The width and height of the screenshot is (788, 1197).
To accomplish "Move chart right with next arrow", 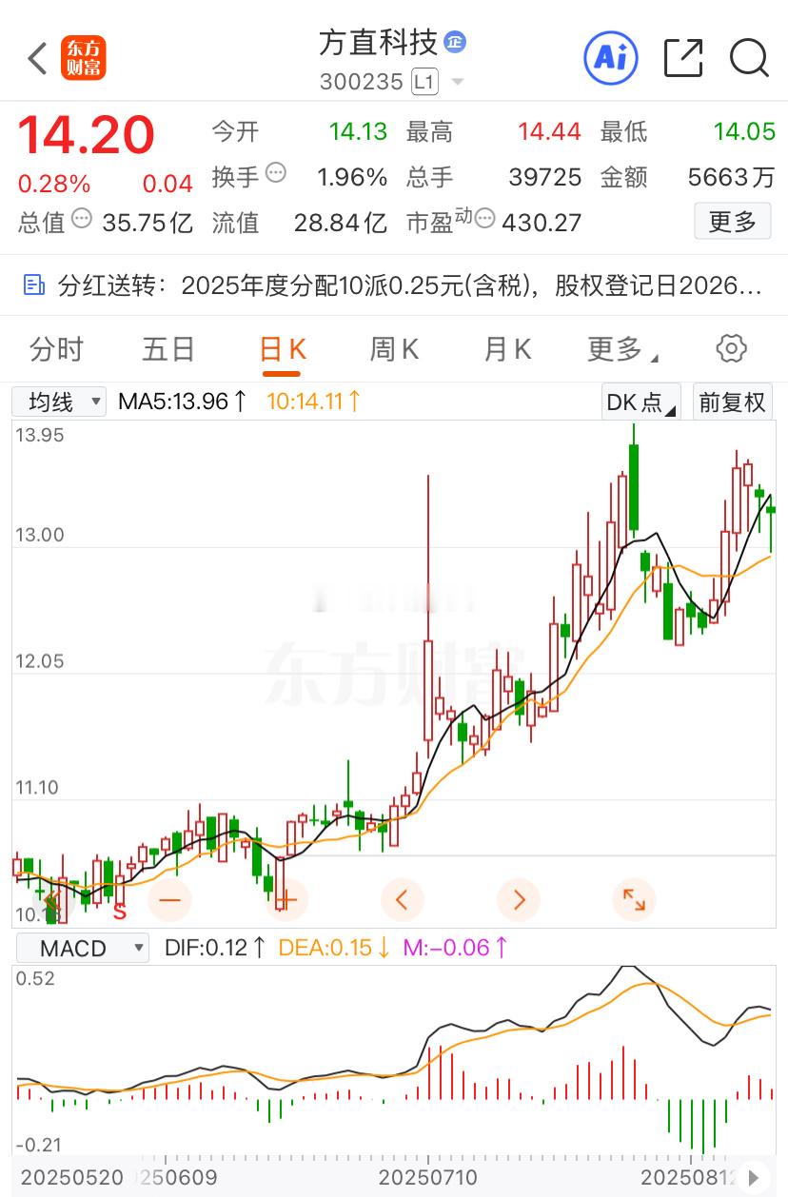I will click(518, 899).
